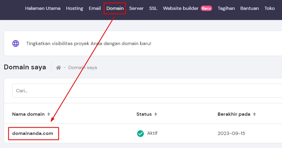The height and width of the screenshot is (148, 282).
Task: Open the Halaman Utama menu
Action: (43, 8)
